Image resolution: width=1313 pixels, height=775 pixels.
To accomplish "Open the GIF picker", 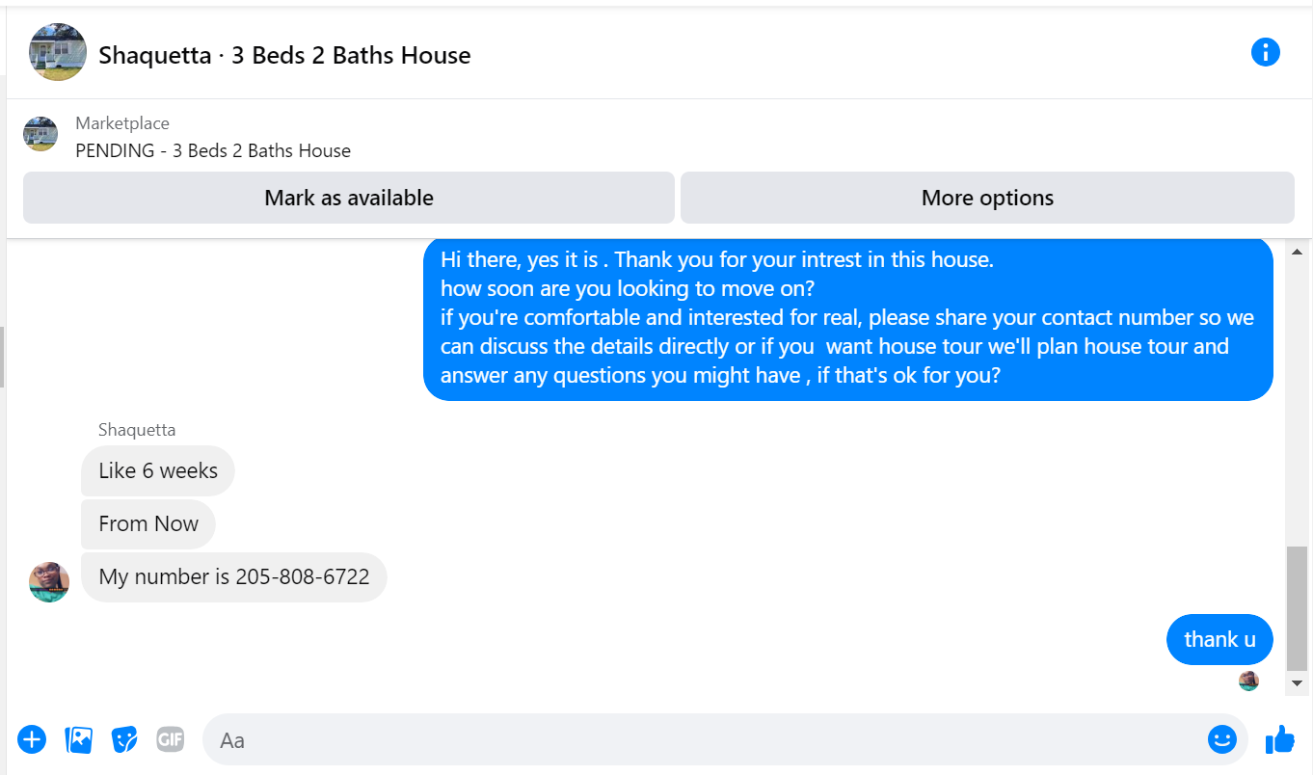I will 171,739.
